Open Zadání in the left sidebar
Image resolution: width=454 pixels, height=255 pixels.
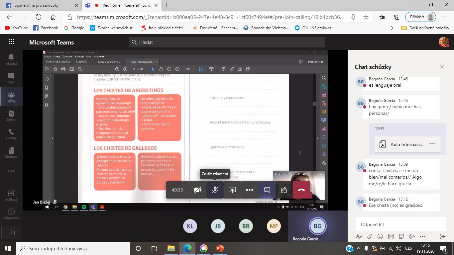pos(11,115)
